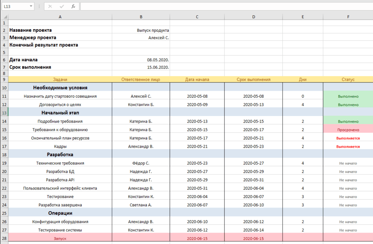Select column F header

coord(348,16)
